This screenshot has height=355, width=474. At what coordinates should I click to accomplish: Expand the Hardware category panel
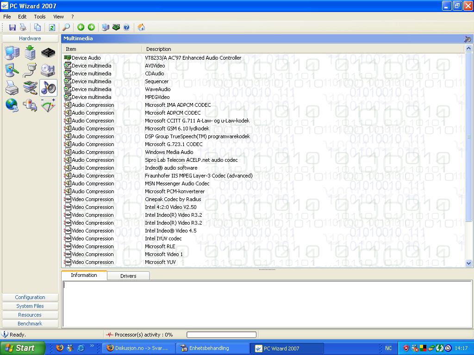click(30, 38)
